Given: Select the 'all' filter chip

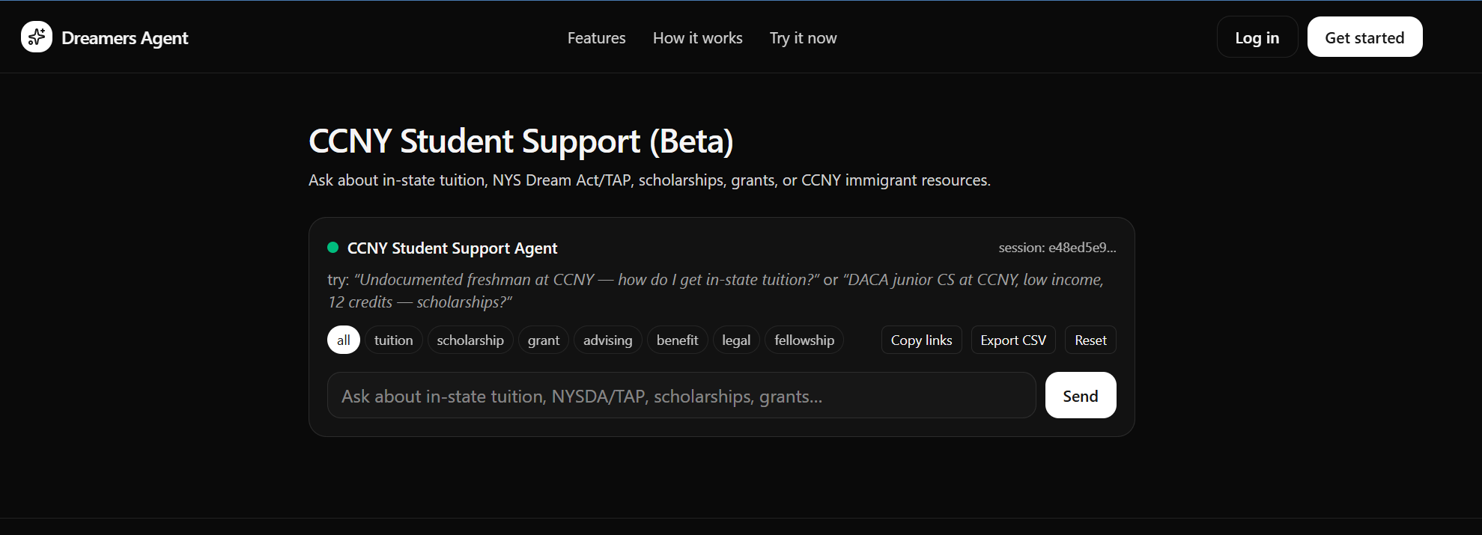Looking at the screenshot, I should coord(344,340).
